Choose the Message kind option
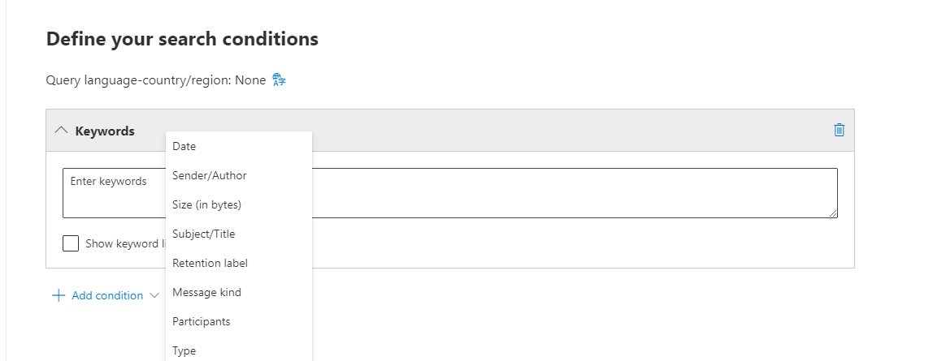Image resolution: width=933 pixels, height=361 pixels. 206,292
